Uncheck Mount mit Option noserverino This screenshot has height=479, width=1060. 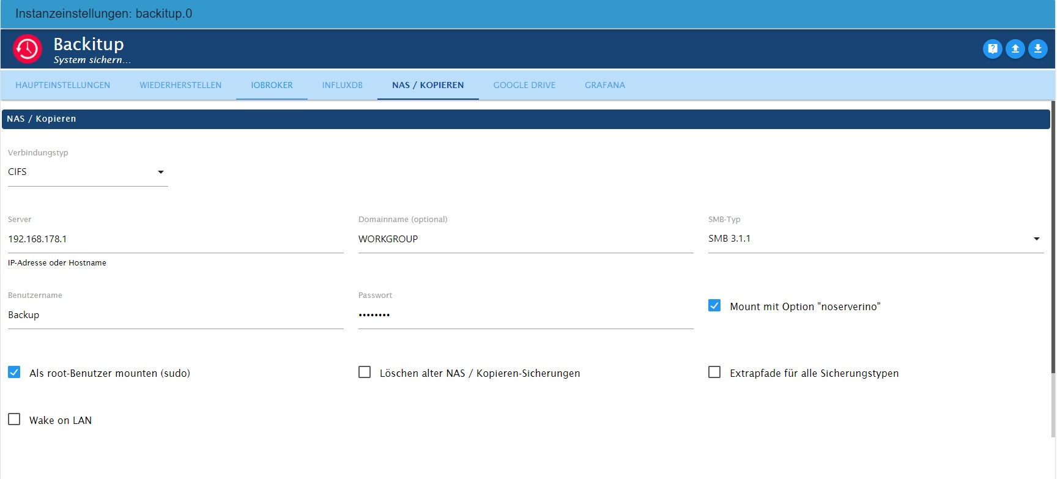click(x=714, y=305)
